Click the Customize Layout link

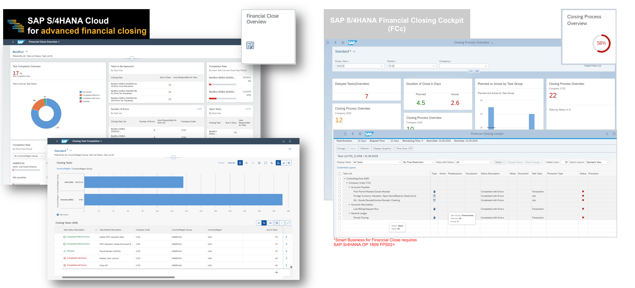pos(346,167)
